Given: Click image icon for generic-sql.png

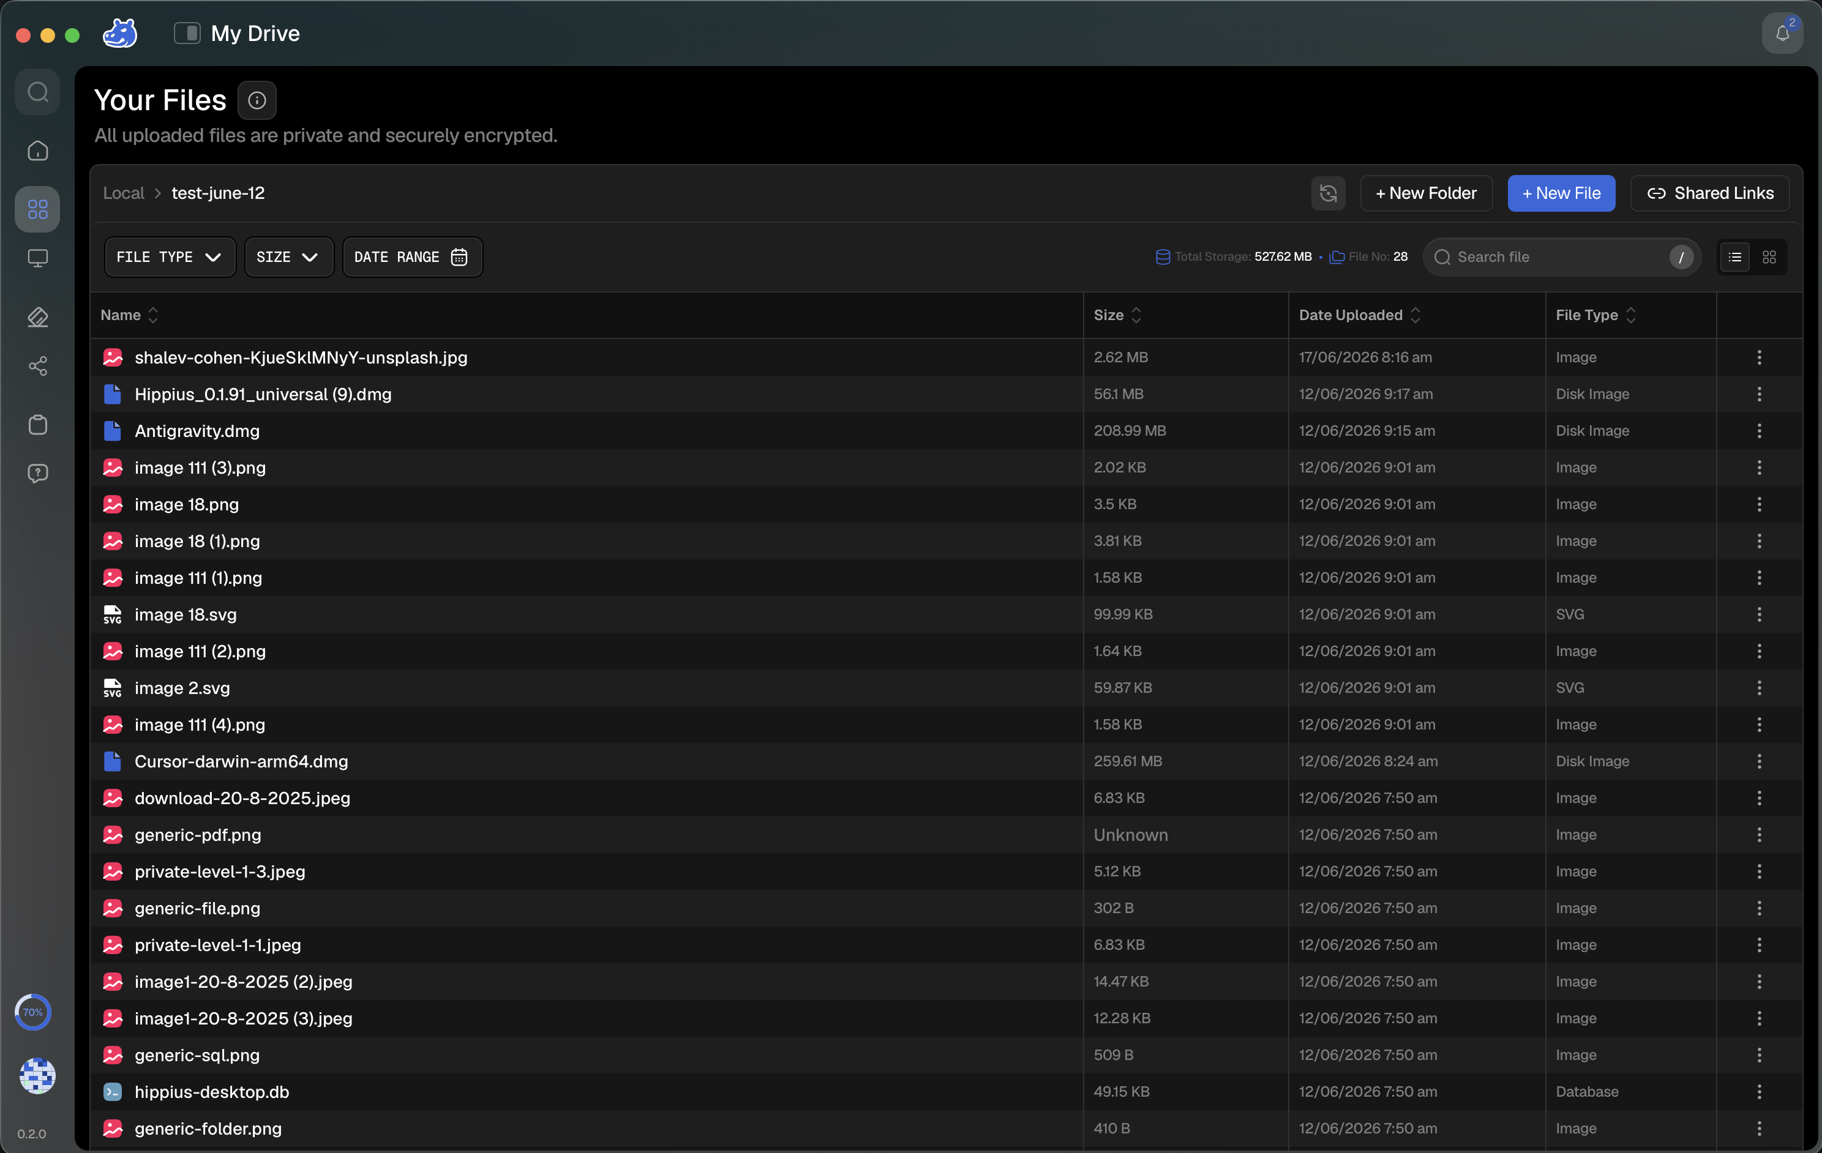Looking at the screenshot, I should click(112, 1054).
